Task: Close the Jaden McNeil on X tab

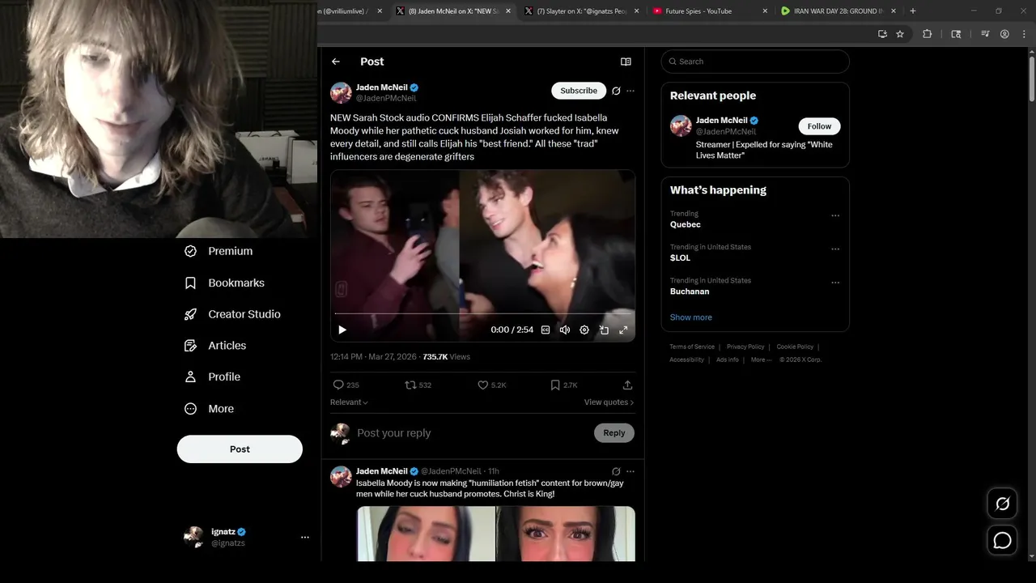Action: coord(508,11)
